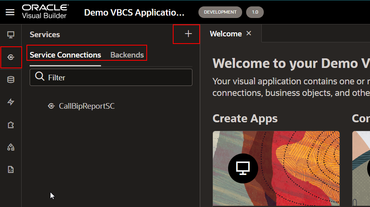The width and height of the screenshot is (370, 207).
Task: Click the Create Apps heading
Action: (x=245, y=119)
